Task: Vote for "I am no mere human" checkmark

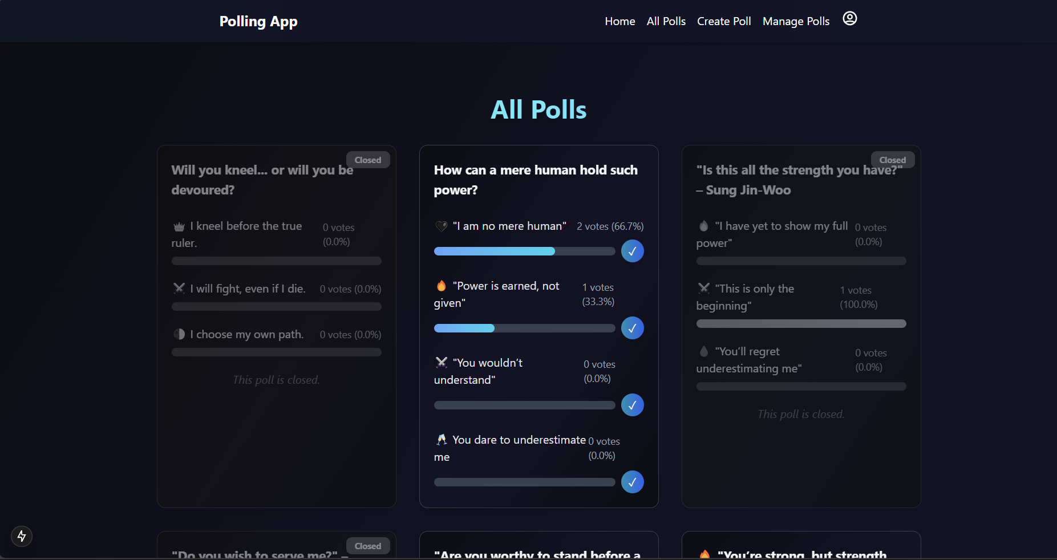Action: (633, 251)
